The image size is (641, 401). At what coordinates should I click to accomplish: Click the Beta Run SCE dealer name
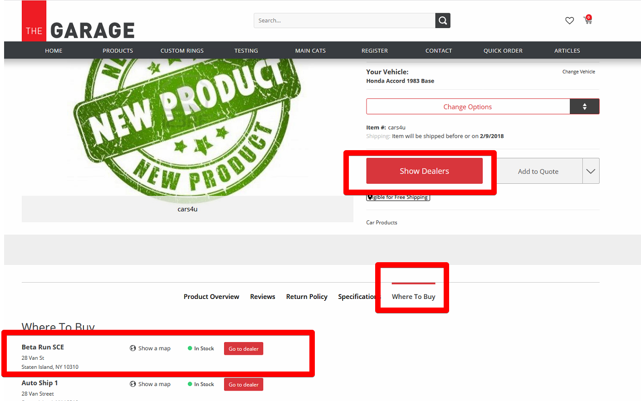tap(43, 347)
